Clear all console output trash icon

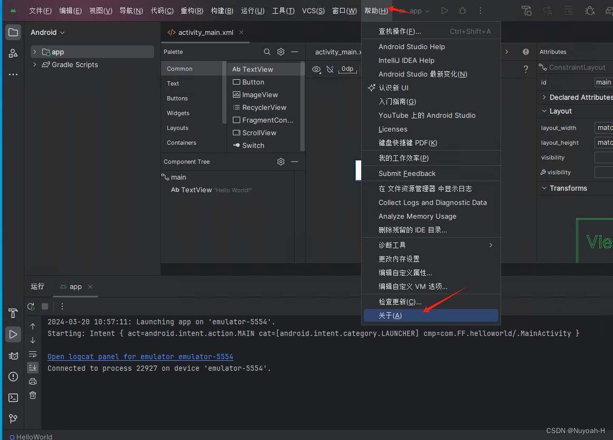[33, 396]
